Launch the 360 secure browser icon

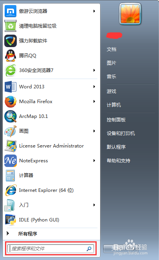pyautogui.click(x=11, y=70)
